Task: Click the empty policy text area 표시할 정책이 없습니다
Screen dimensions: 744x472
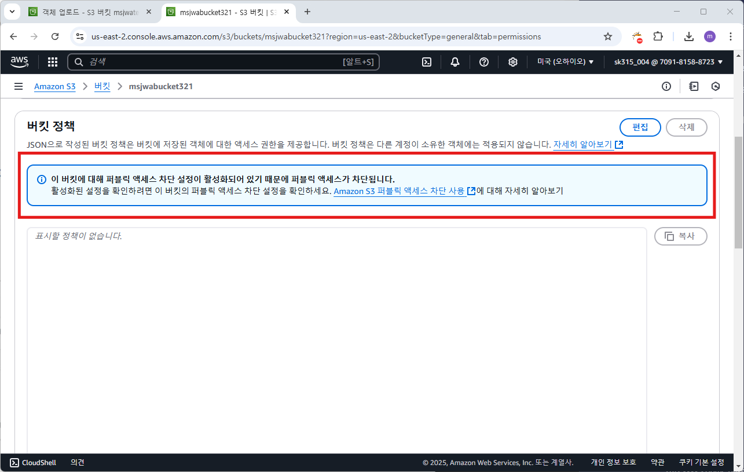Action: (336, 341)
